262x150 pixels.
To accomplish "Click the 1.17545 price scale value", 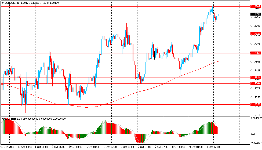I will pos(255,62).
